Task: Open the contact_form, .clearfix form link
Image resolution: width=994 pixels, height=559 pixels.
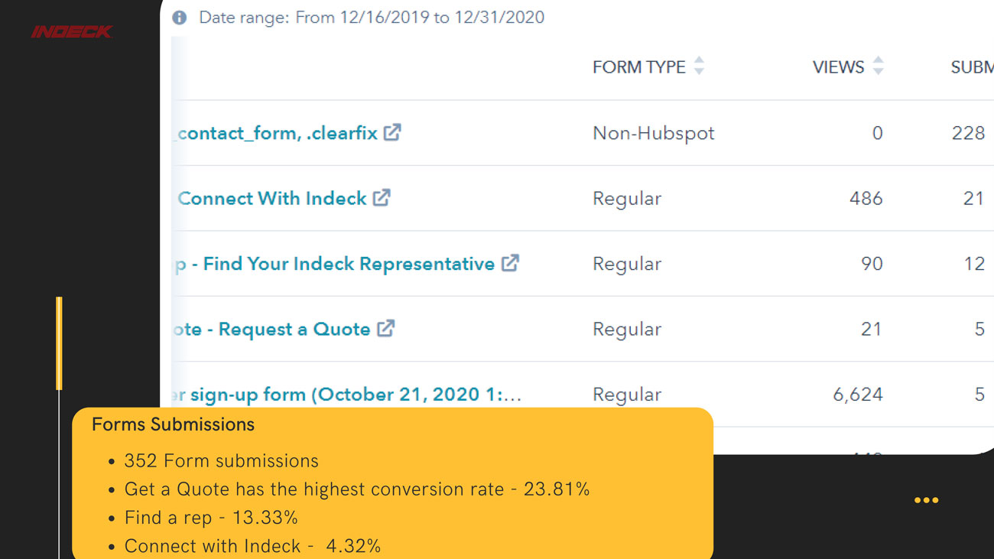Action: click(278, 133)
